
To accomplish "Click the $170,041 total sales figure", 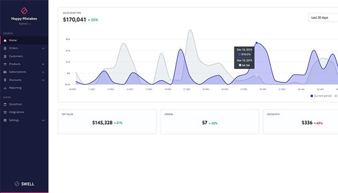I will [74, 20].
